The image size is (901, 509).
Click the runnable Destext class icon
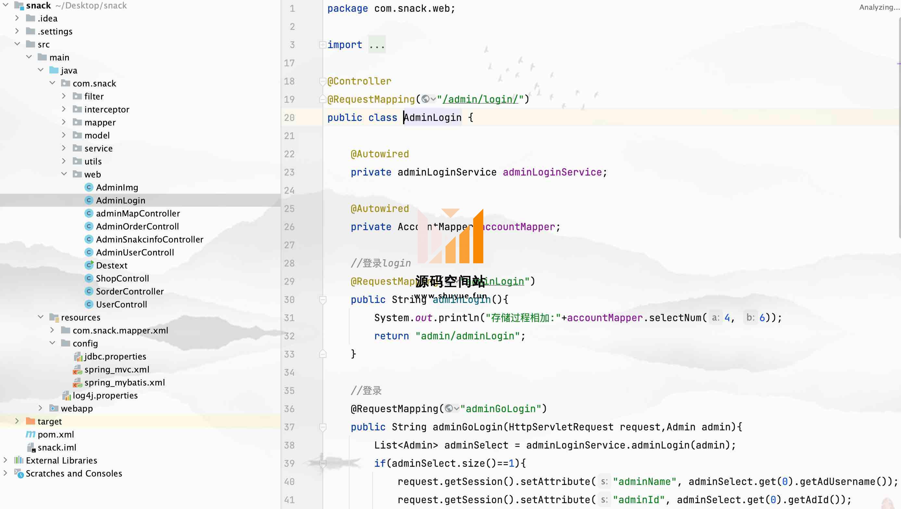[89, 265]
